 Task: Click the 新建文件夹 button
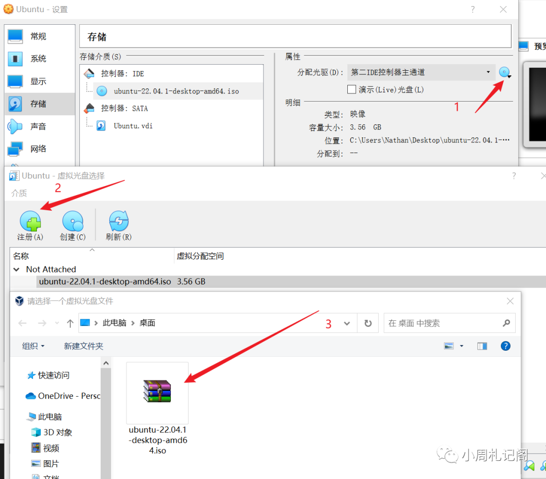(x=83, y=346)
